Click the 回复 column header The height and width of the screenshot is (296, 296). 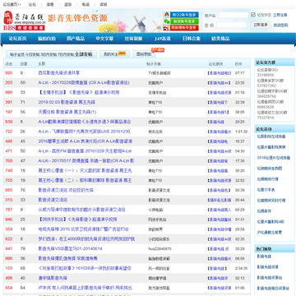coord(24,64)
